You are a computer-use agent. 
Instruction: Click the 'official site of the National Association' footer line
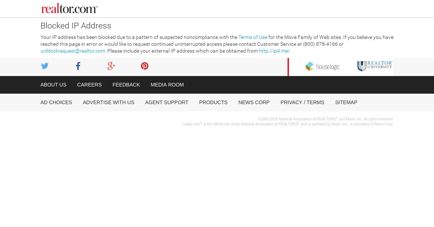coord(288,124)
